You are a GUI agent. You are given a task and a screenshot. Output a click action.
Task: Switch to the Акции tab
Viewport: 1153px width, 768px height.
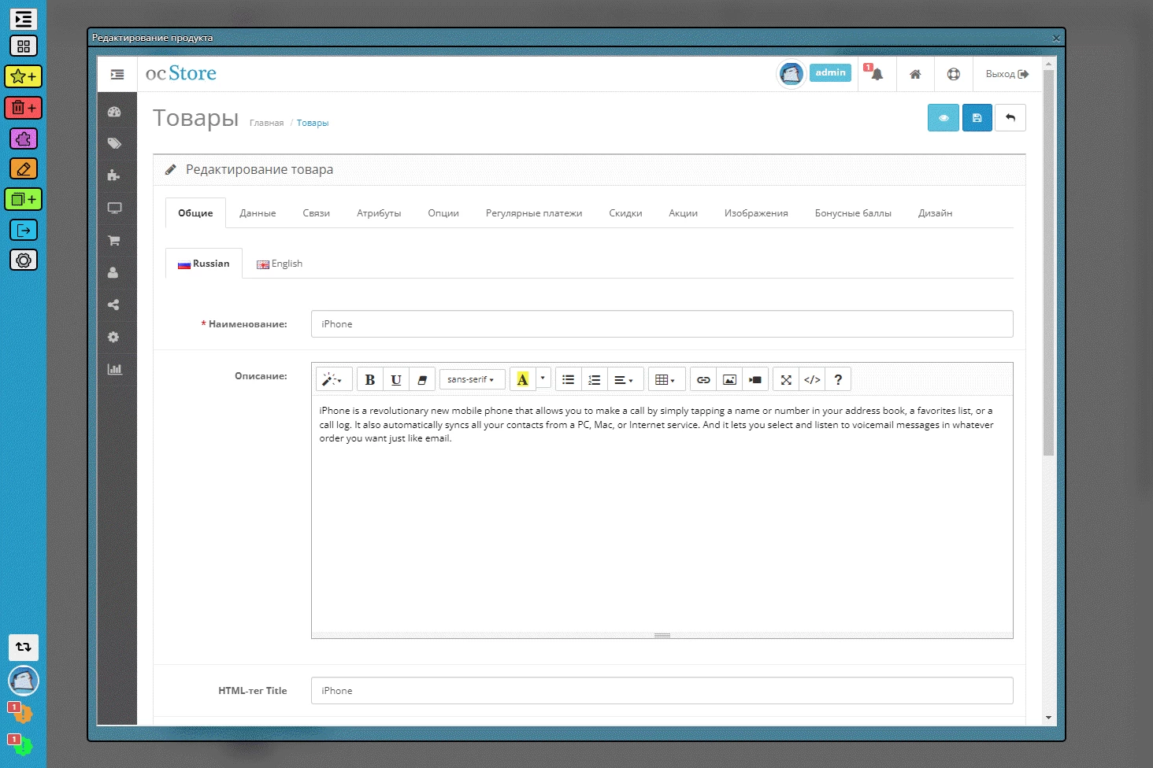[x=684, y=213]
